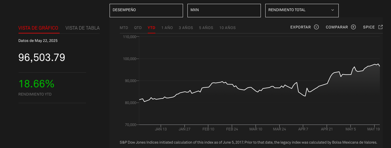Choose the 10 Años range
Viewport: 391px width, 148px height.
pos(228,28)
